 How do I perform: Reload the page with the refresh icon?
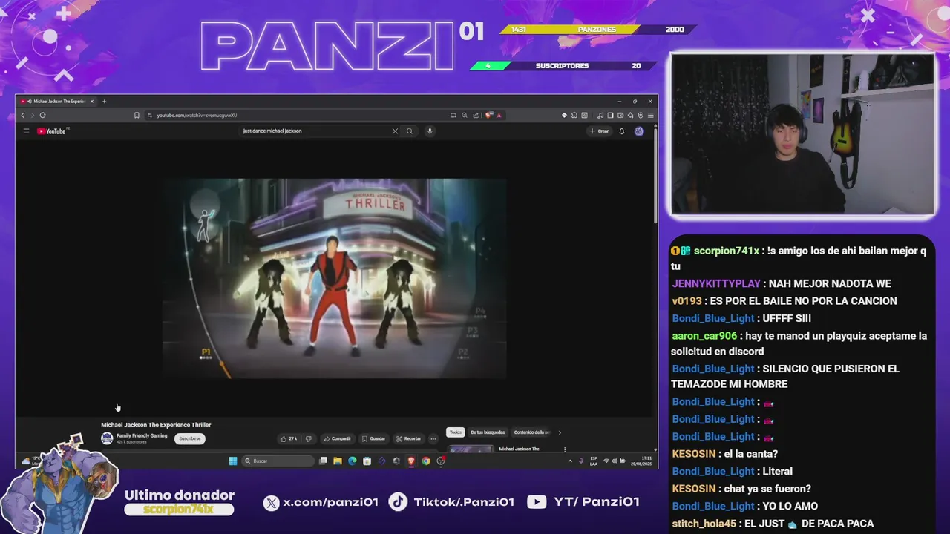pyautogui.click(x=42, y=115)
